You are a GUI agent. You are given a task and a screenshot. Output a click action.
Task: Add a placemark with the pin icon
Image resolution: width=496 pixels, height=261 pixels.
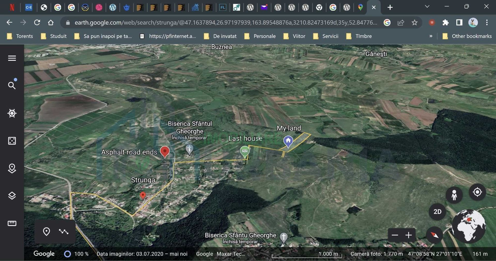pos(47,232)
